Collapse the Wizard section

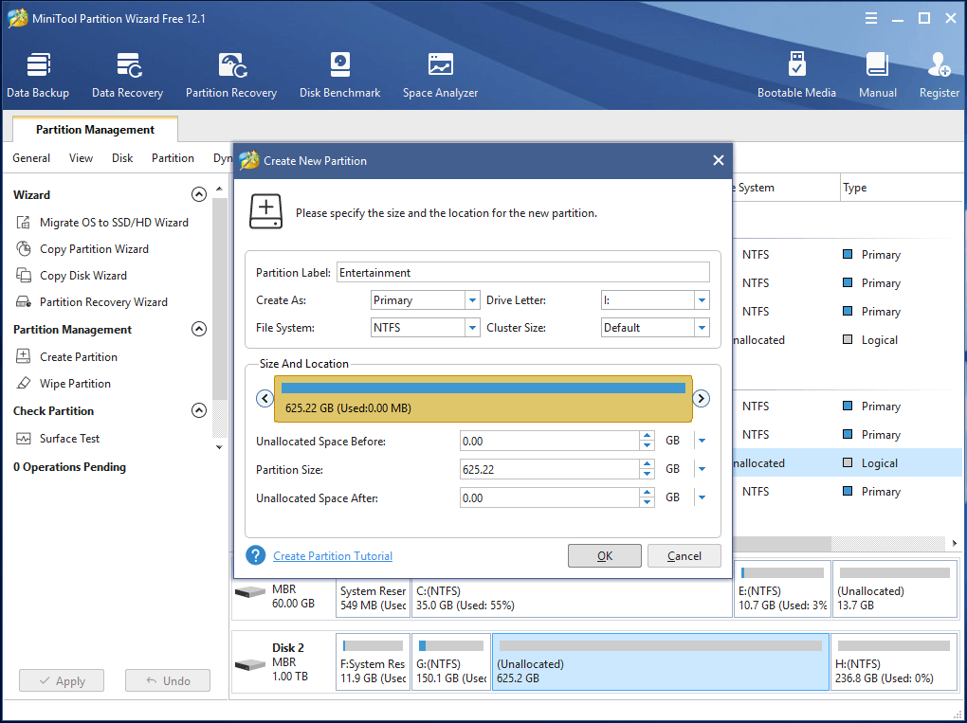(x=198, y=195)
